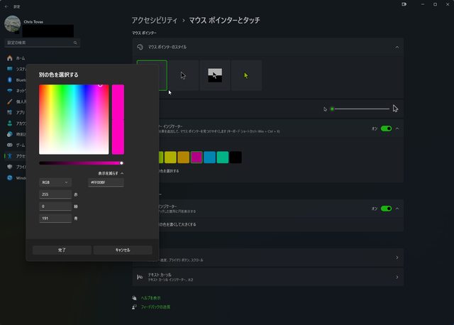Click the hex color input field

click(106, 182)
